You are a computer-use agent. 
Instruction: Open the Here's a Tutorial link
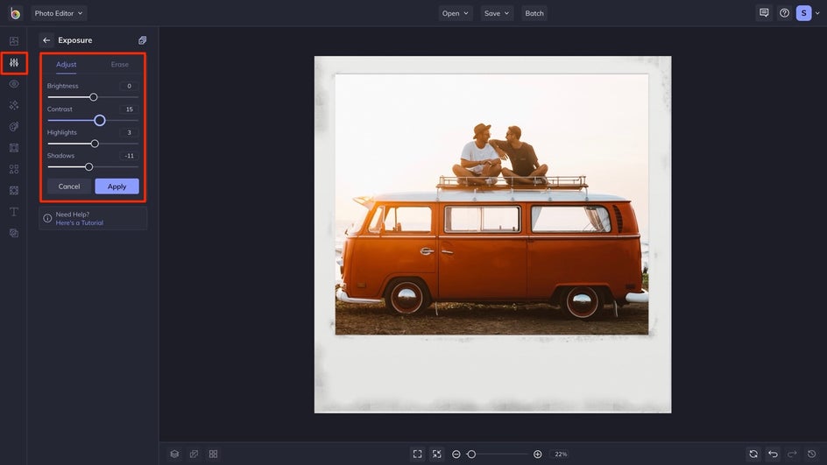click(x=80, y=223)
